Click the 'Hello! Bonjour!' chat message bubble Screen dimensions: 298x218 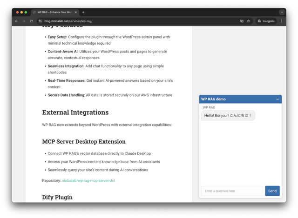(x=228, y=115)
